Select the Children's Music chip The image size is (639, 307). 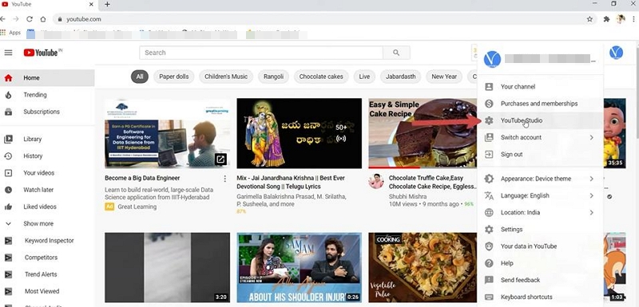pos(226,77)
